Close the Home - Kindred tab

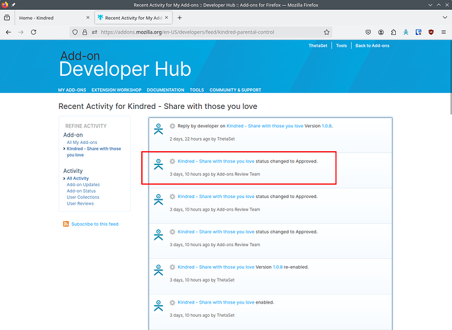click(88, 18)
